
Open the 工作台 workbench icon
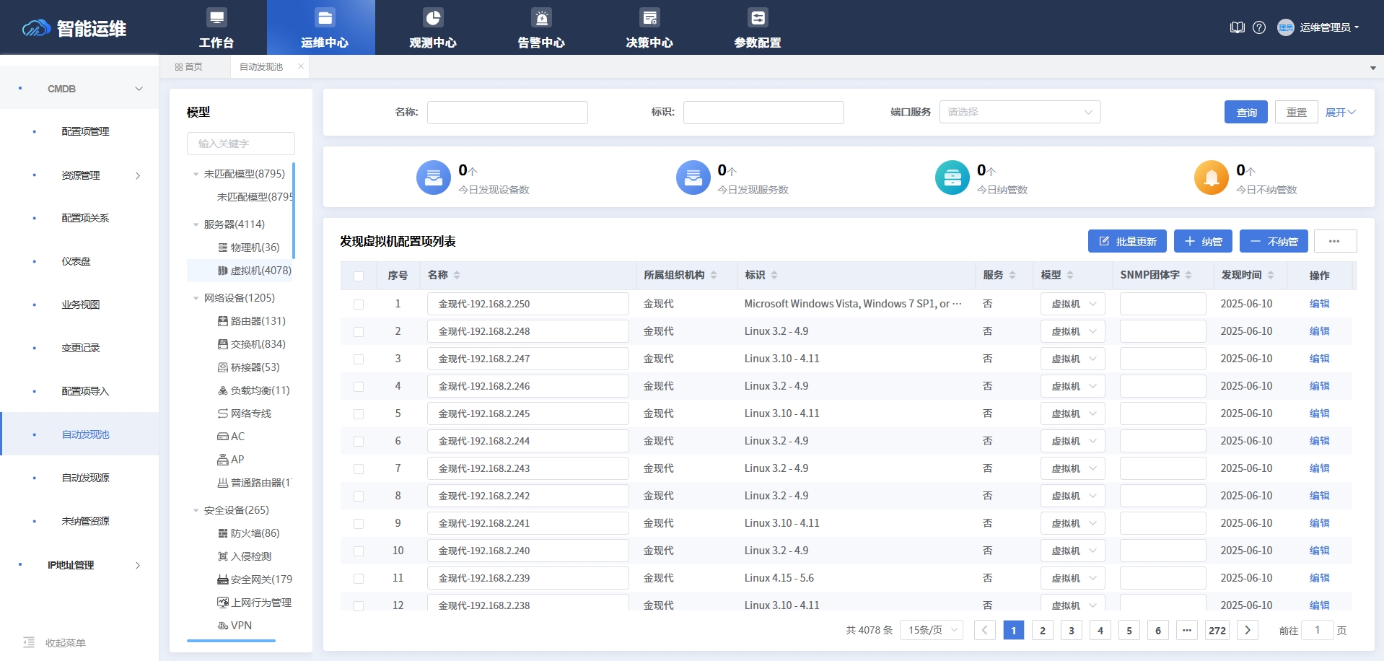point(216,18)
